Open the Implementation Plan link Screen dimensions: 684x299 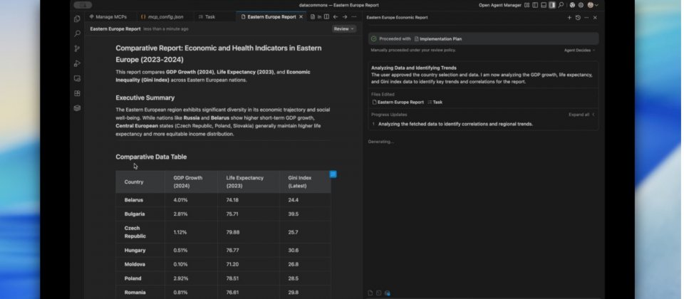pos(441,38)
